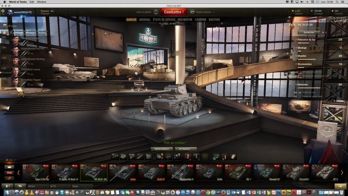Image resolution: width=348 pixels, height=196 pixels.
Task: Expand the 'Blindage' stat section
Action: pyautogui.click(x=301, y=48)
